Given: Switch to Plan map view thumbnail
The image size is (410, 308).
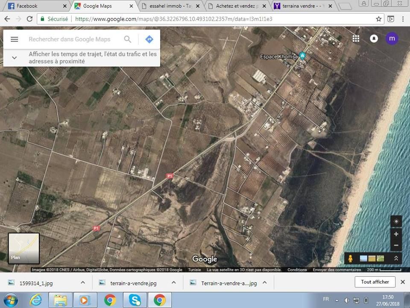Looking at the screenshot, I should pyautogui.click(x=24, y=249).
